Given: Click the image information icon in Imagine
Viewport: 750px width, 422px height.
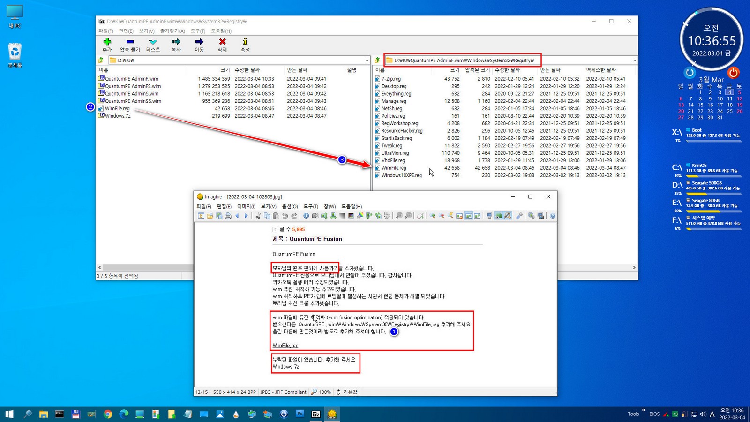Looking at the screenshot, I should (x=306, y=216).
